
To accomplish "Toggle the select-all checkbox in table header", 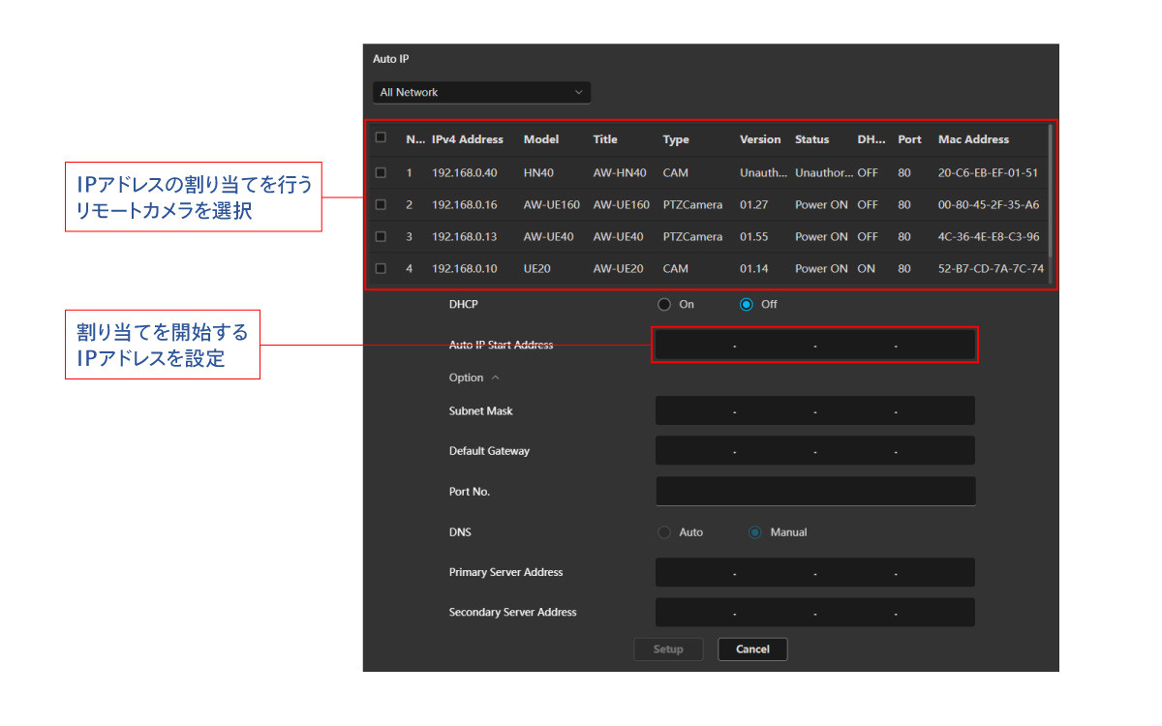I will [x=381, y=137].
